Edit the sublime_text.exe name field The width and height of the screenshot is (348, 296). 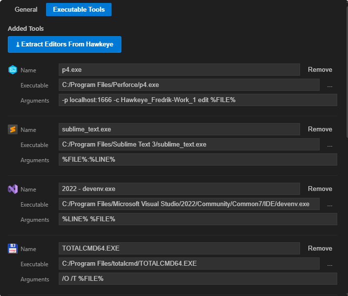point(179,129)
